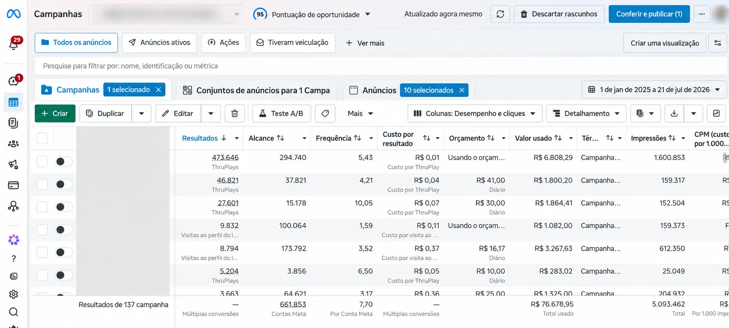Open the three-dots more options menu

click(702, 14)
